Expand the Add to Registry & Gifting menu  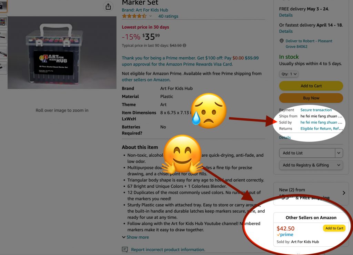click(x=311, y=165)
